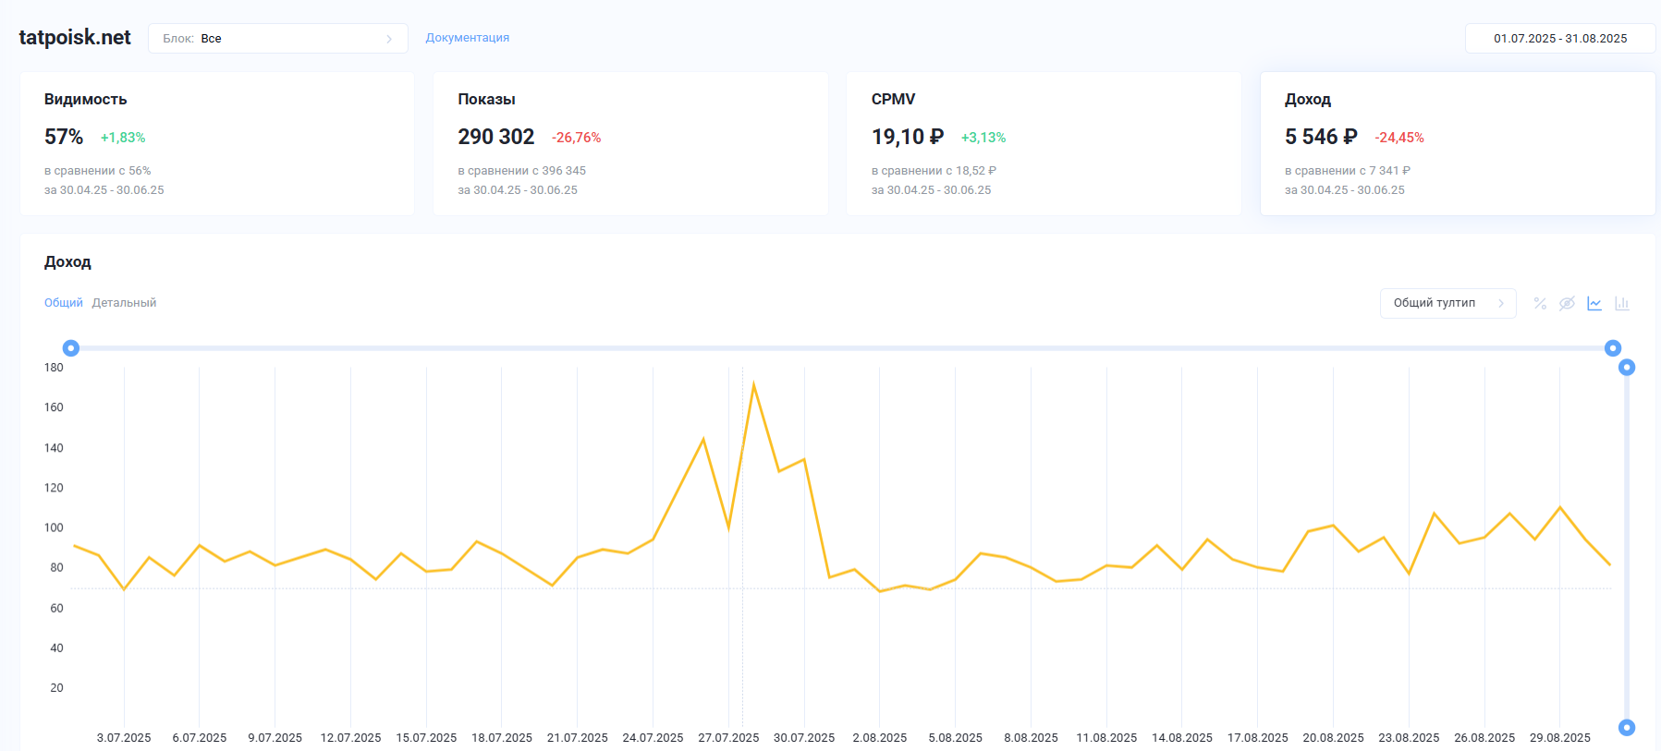1661x751 pixels.
Task: Click the tatpoisk.net site title
Action: (75, 38)
